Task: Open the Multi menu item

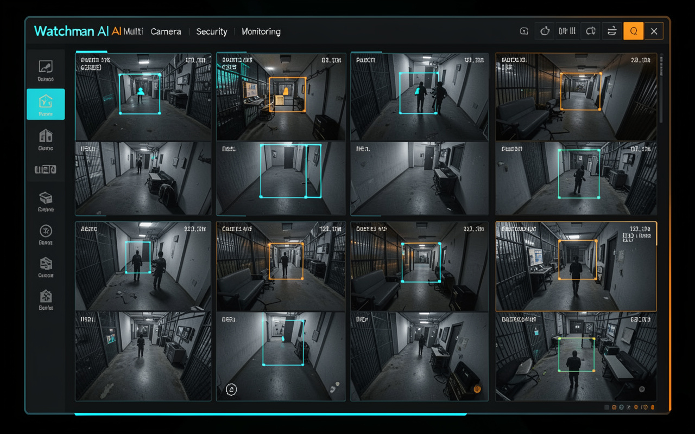Action: tap(133, 31)
